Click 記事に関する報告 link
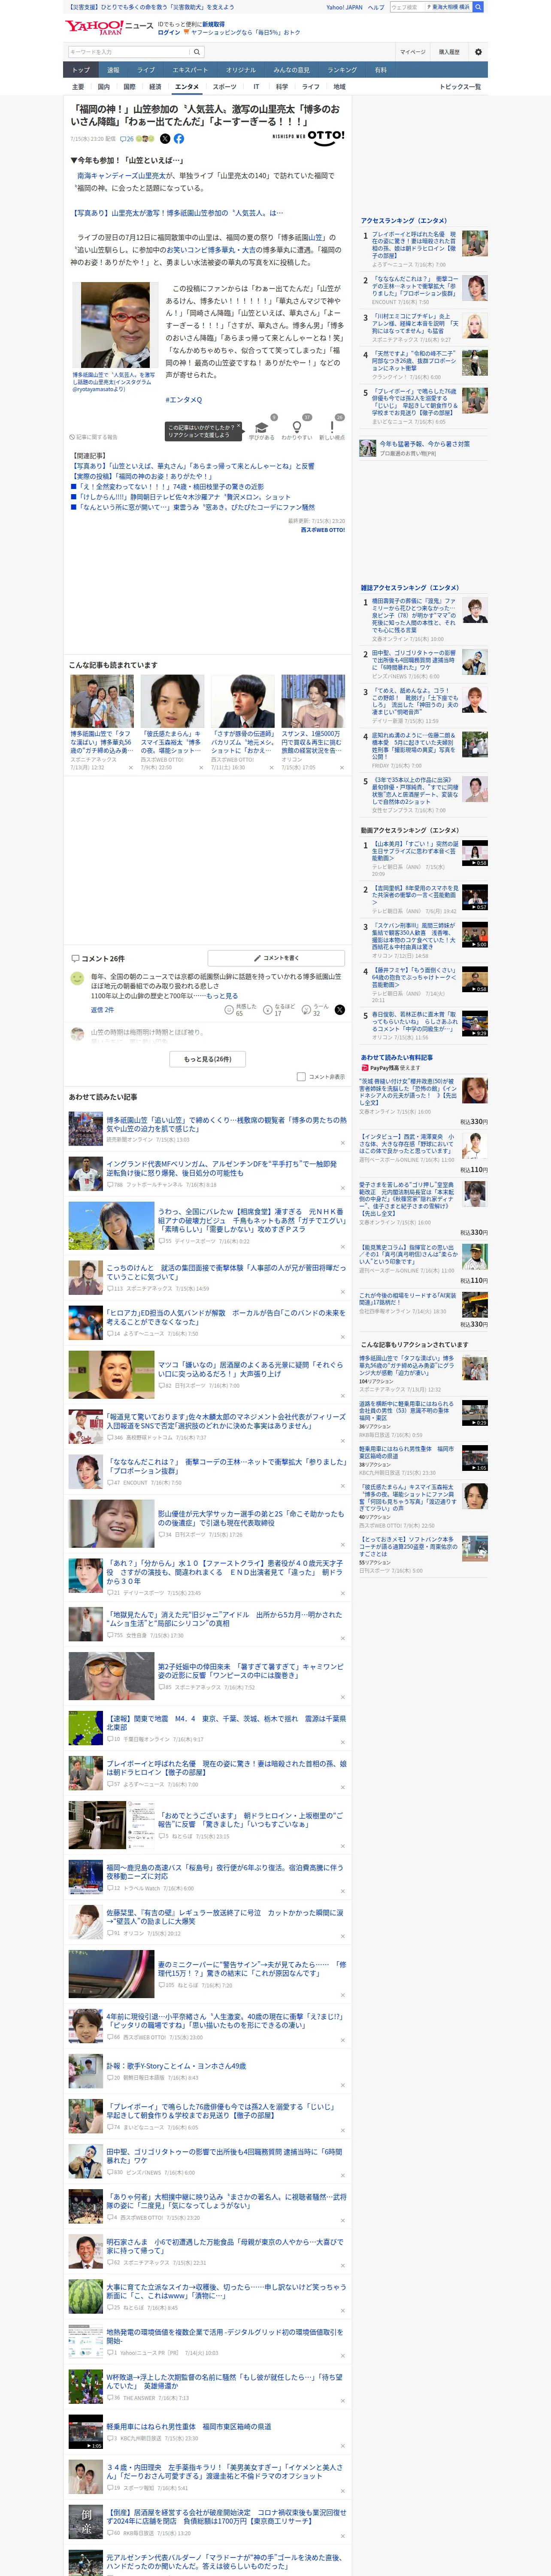 click(94, 437)
